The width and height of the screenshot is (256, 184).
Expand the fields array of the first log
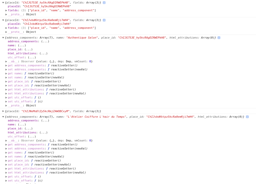click(6, 10)
